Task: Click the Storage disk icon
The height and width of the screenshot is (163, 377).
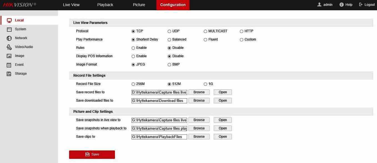Action: pyautogui.click(x=9, y=74)
